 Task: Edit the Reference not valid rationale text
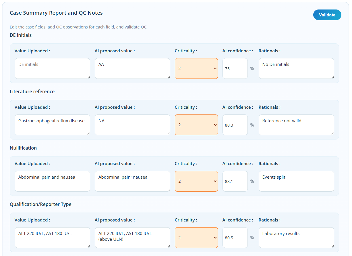click(296, 125)
